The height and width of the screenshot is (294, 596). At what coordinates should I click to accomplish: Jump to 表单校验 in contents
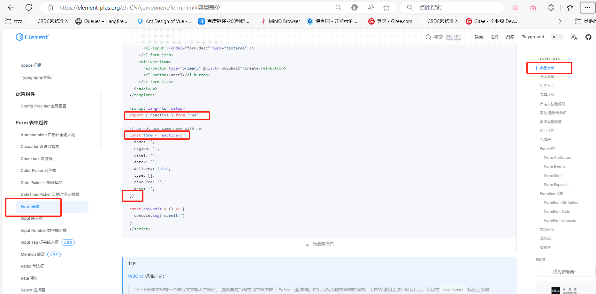[547, 95]
